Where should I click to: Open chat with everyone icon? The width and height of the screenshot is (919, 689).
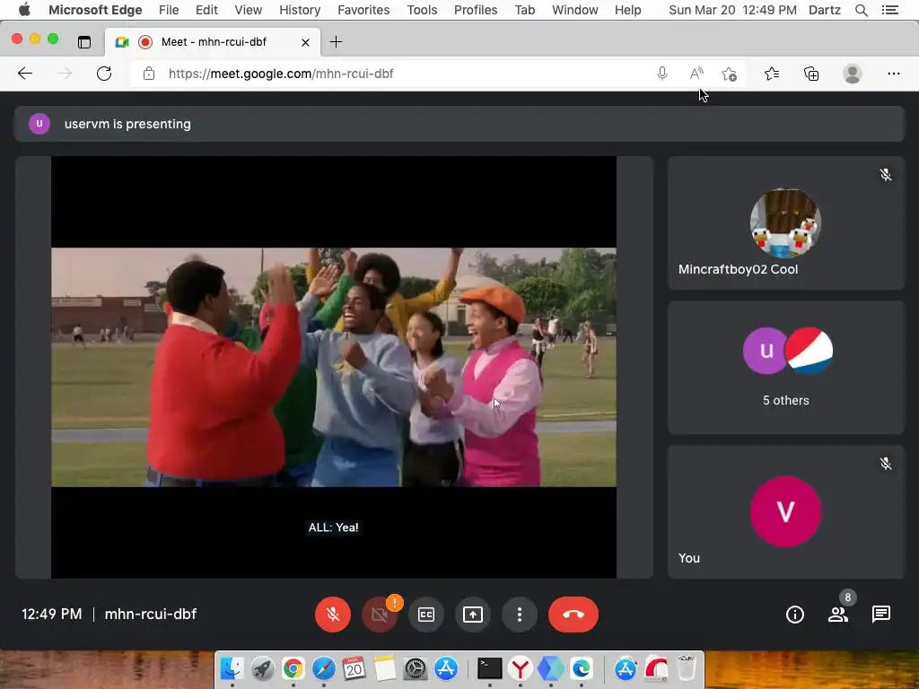click(881, 614)
